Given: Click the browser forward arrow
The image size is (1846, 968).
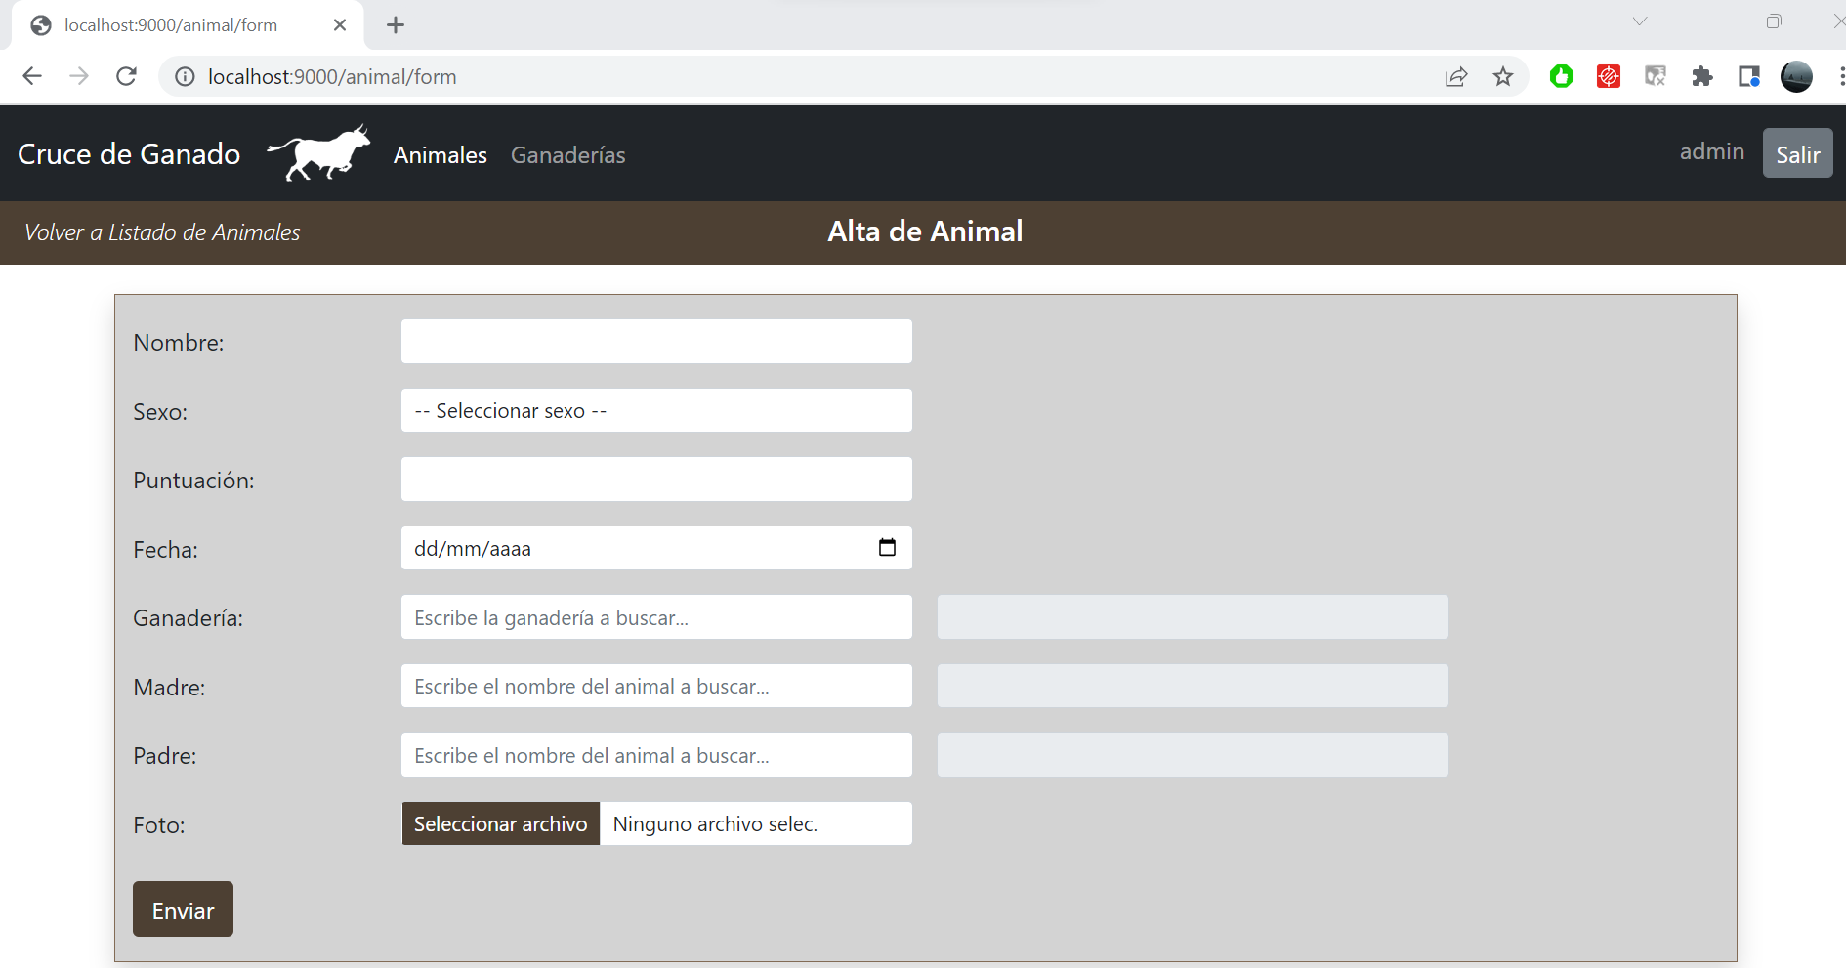Looking at the screenshot, I should click(x=79, y=76).
